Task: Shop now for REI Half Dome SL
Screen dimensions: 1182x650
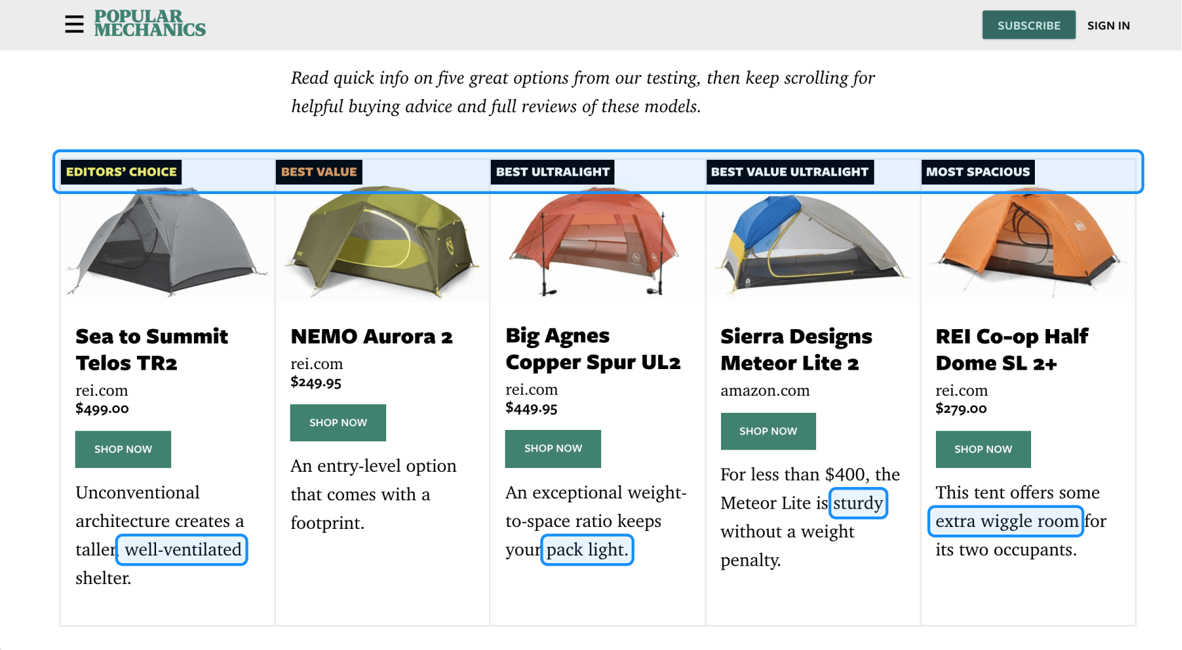Action: pyautogui.click(x=983, y=450)
